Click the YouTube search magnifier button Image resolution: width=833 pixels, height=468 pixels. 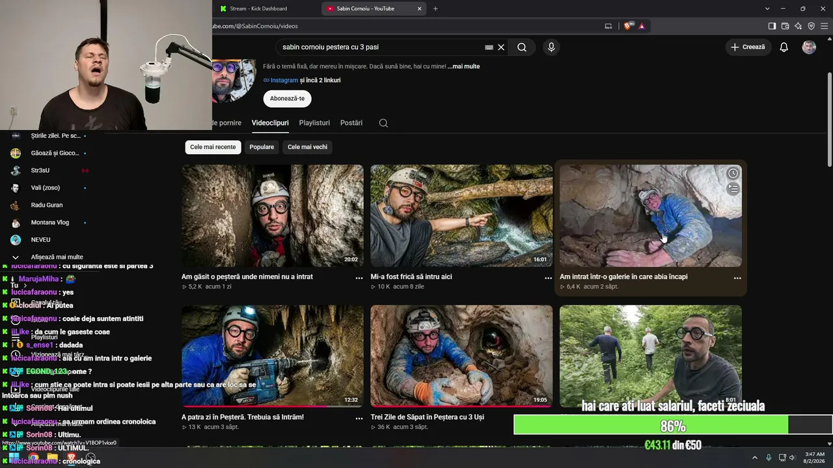(522, 47)
